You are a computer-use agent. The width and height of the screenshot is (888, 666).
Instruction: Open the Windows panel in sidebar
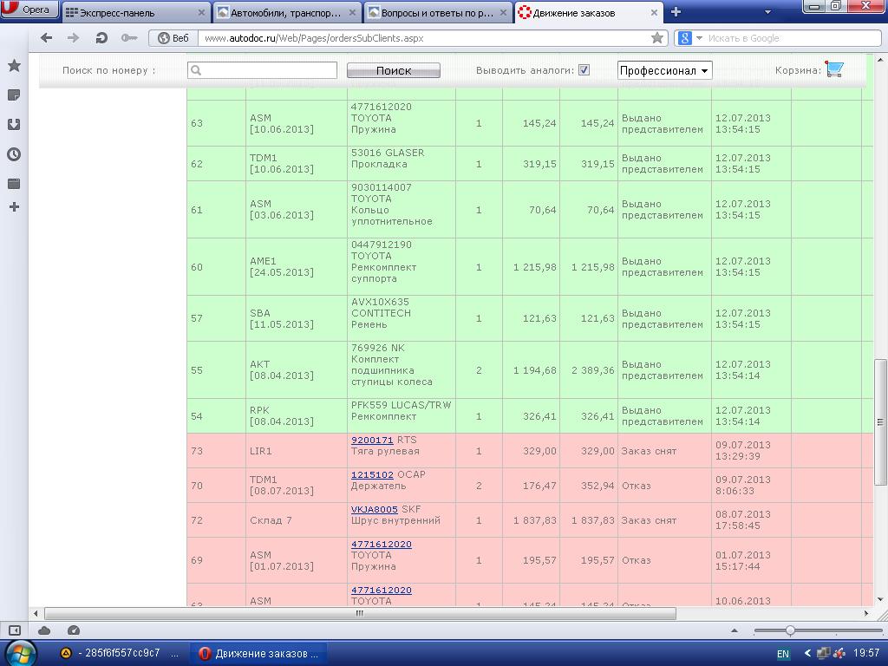tap(14, 184)
